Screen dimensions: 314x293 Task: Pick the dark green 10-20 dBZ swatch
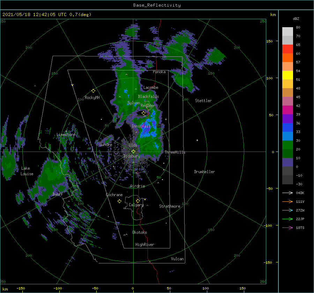[287, 153]
